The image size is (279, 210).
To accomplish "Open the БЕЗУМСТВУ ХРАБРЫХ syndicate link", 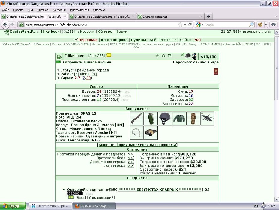I will (x=160, y=190).
